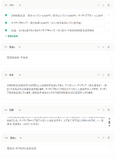Click the quote box scrollbar thumb
Image resolution: width=116 pixels, height=159 pixels.
(x=109, y=122)
